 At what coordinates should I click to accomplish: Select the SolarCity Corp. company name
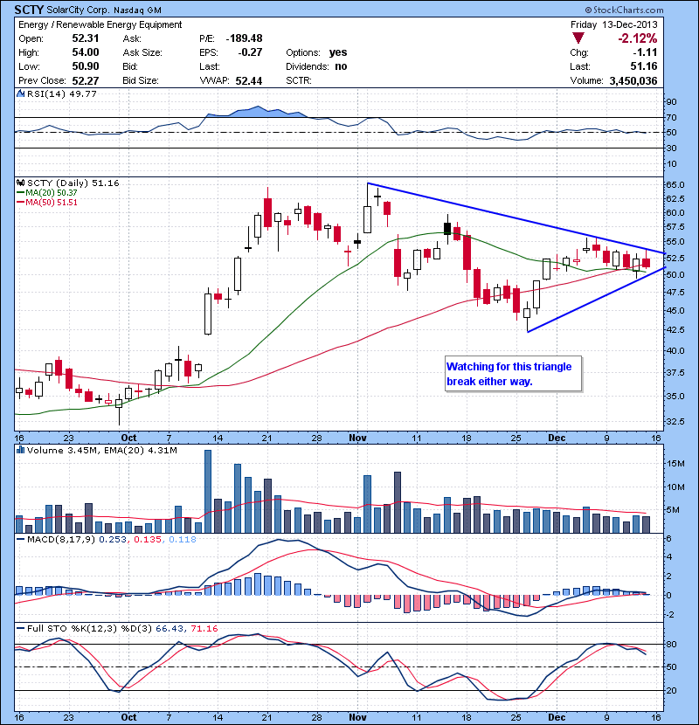click(x=78, y=10)
